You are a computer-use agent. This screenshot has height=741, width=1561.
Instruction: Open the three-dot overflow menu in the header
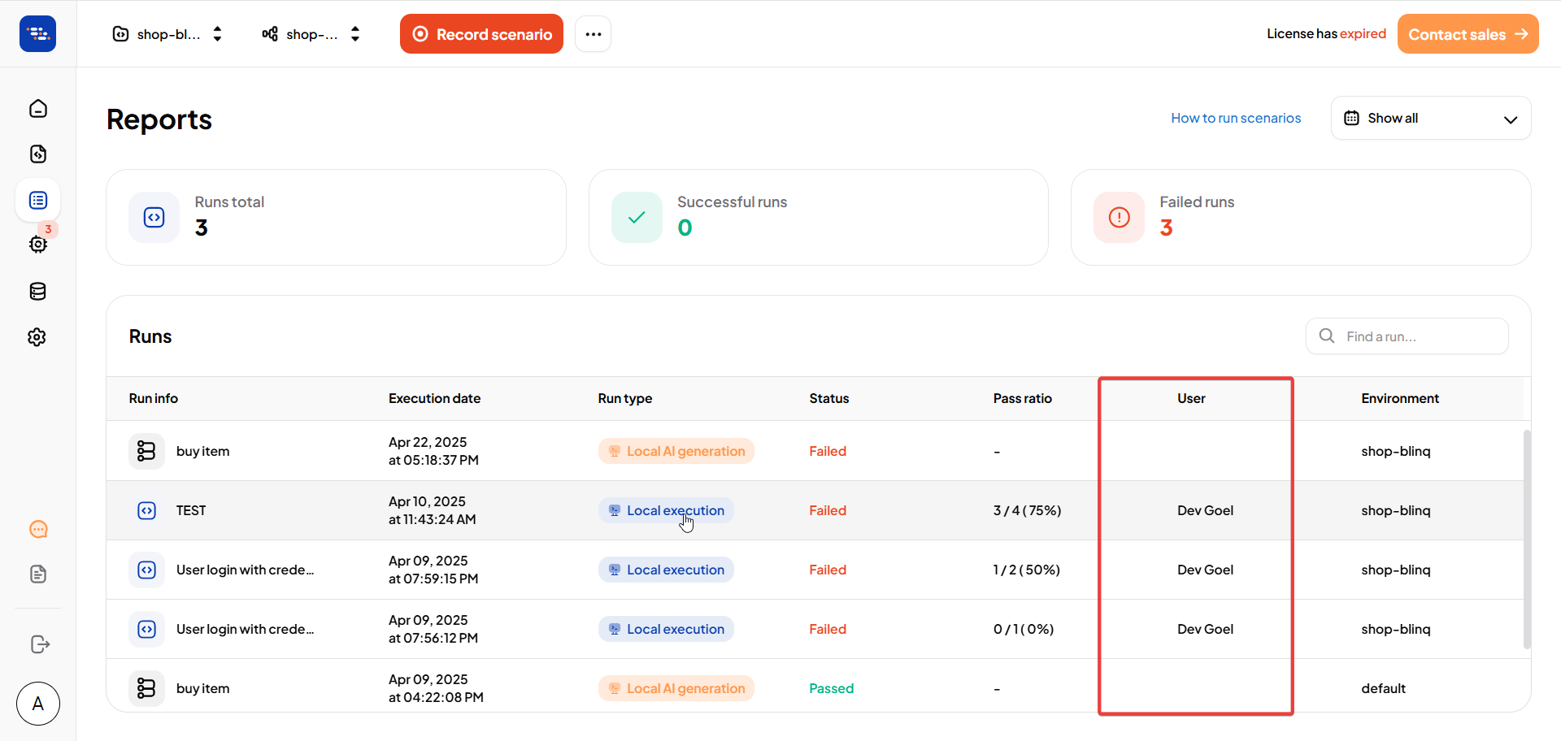pyautogui.click(x=593, y=33)
